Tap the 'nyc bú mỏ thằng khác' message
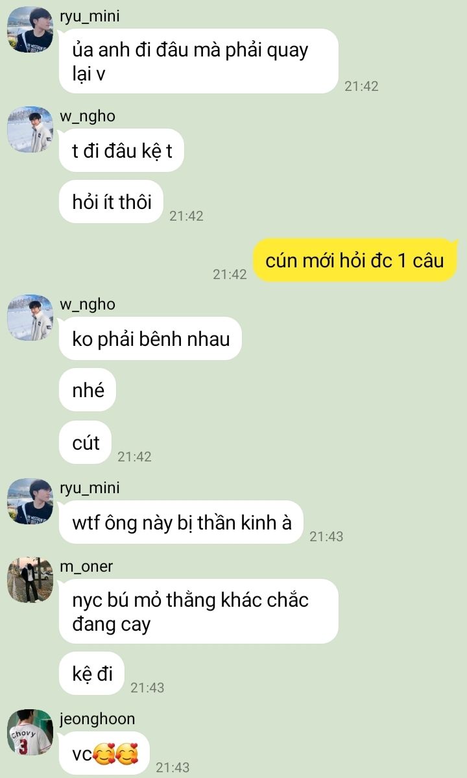The height and width of the screenshot is (778, 467). click(198, 611)
